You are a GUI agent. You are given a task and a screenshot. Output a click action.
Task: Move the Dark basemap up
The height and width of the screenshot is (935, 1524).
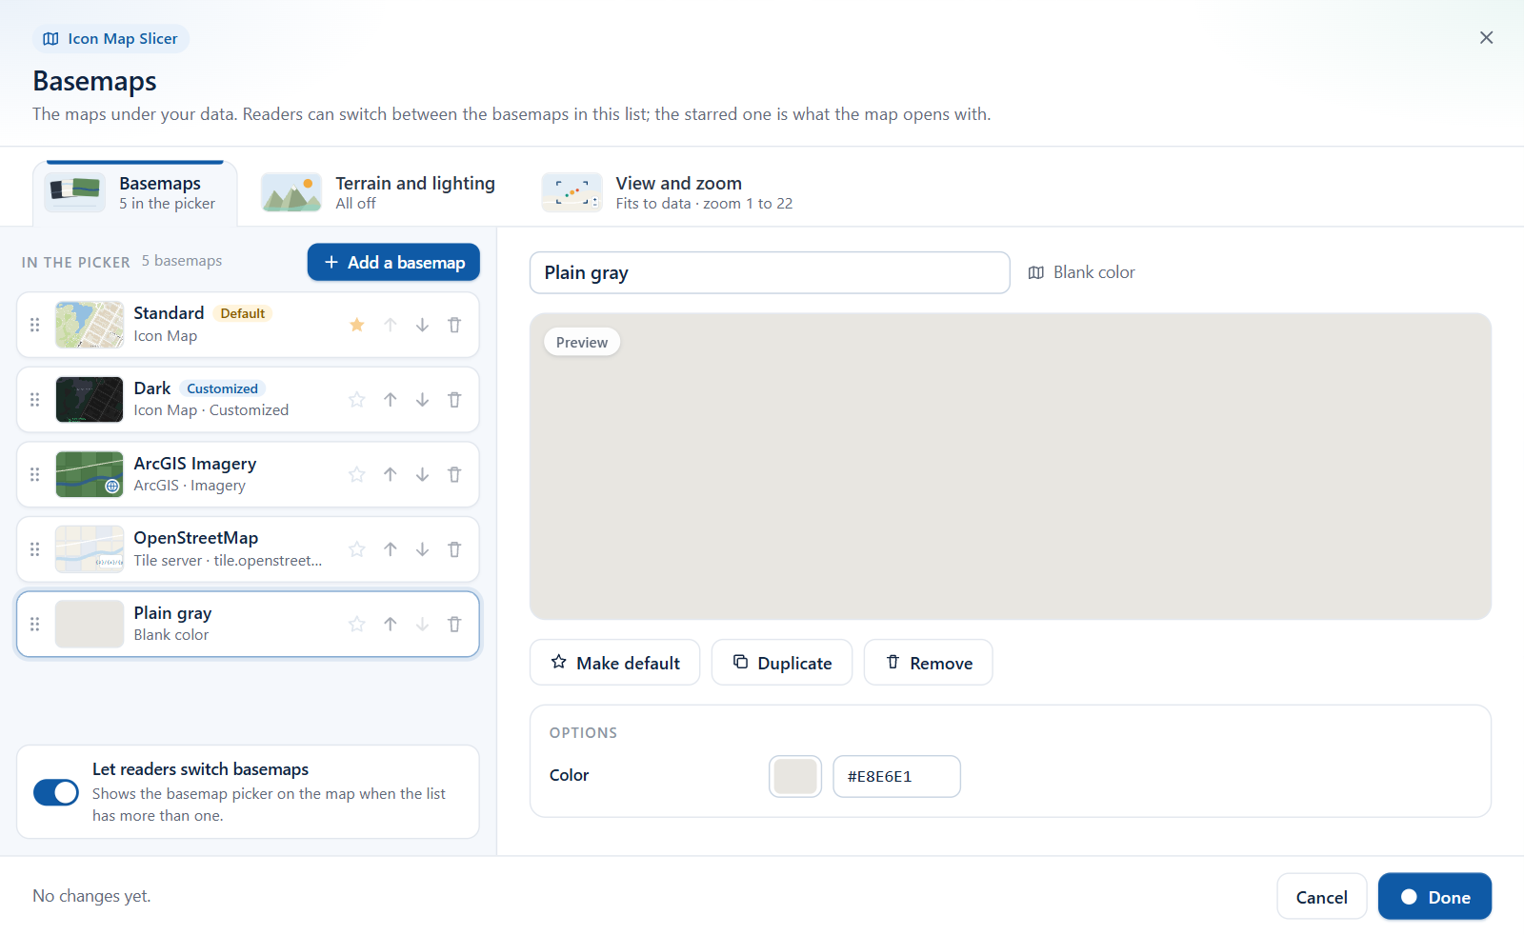[x=391, y=400]
